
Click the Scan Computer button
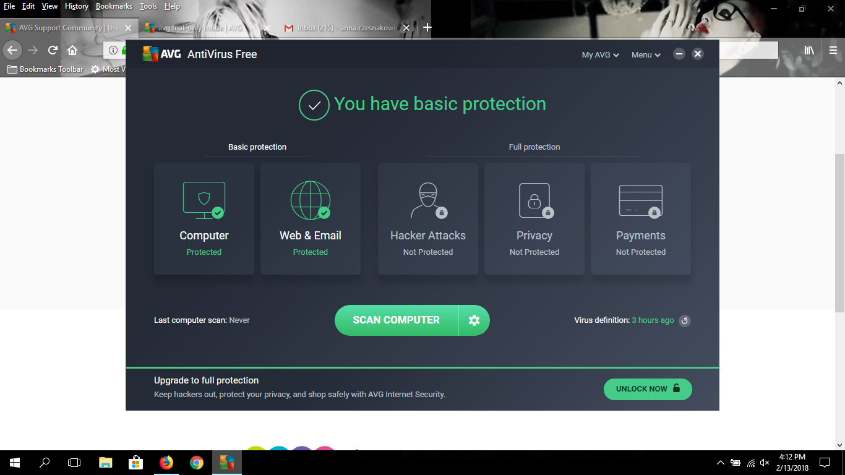point(396,320)
